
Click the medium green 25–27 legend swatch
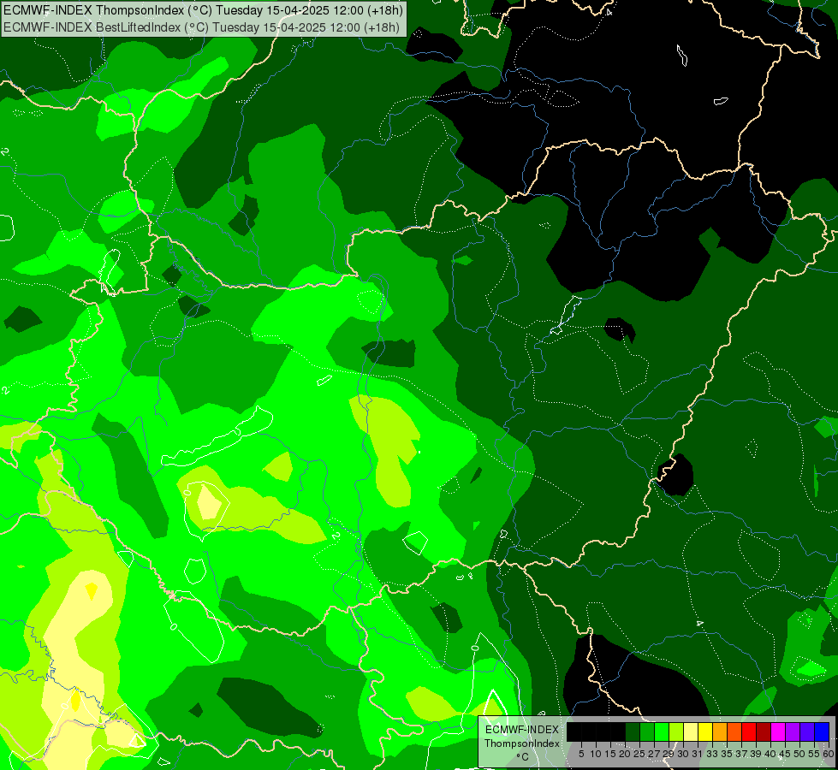[x=647, y=731]
